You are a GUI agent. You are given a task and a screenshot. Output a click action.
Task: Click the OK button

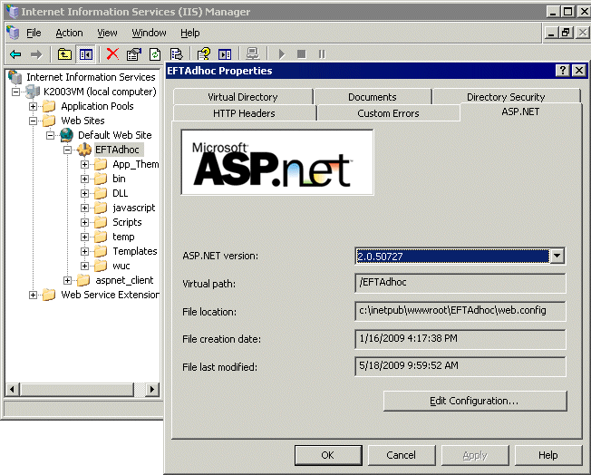click(328, 455)
